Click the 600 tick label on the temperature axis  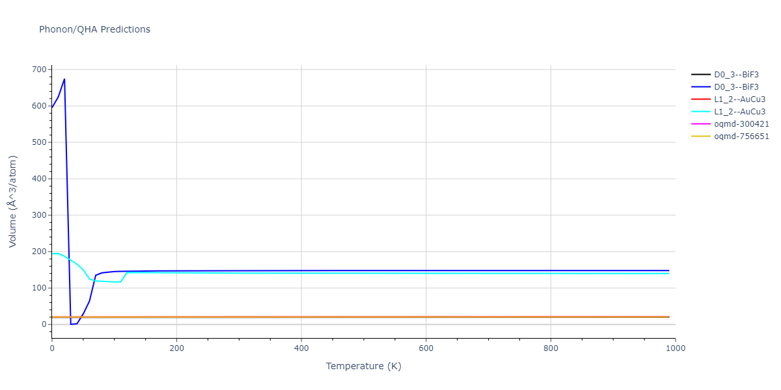(426, 348)
